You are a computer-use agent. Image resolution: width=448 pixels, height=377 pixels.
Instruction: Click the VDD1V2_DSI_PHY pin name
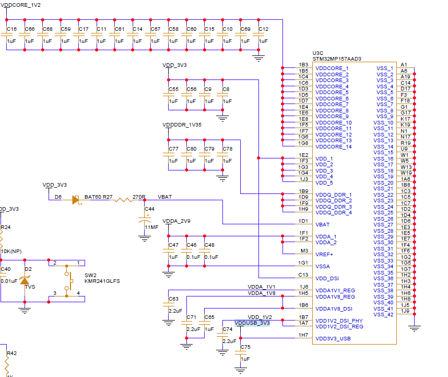(x=339, y=321)
